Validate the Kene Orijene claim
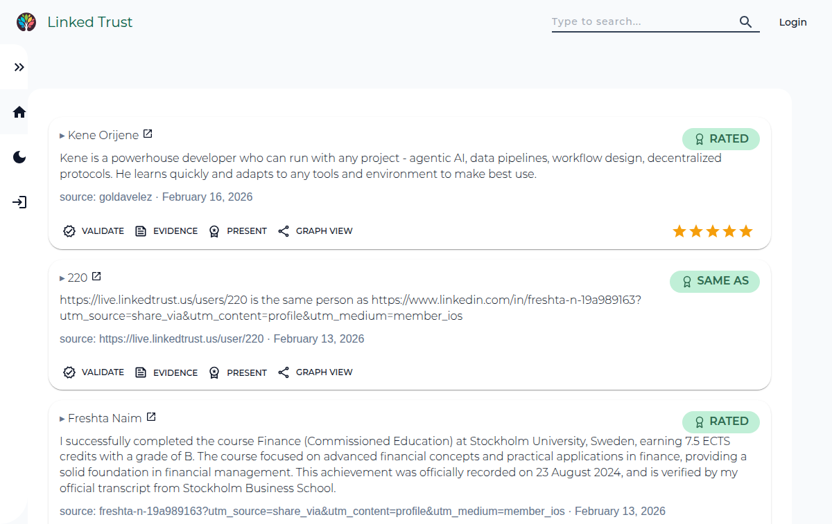This screenshot has height=524, width=832. click(x=94, y=231)
